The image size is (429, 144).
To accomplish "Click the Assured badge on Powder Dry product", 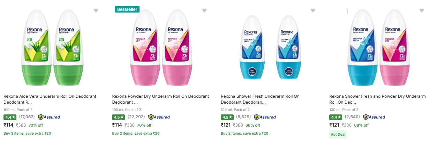I will coord(159,117).
